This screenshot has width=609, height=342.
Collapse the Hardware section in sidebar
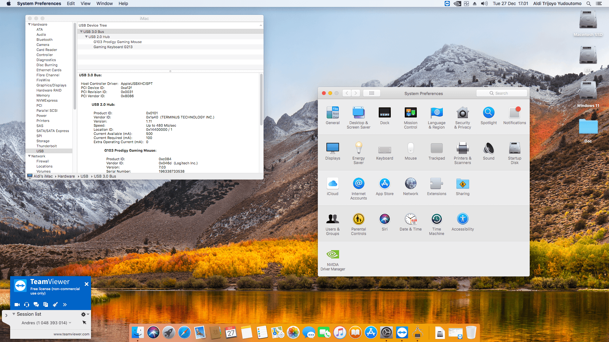[x=29, y=24]
